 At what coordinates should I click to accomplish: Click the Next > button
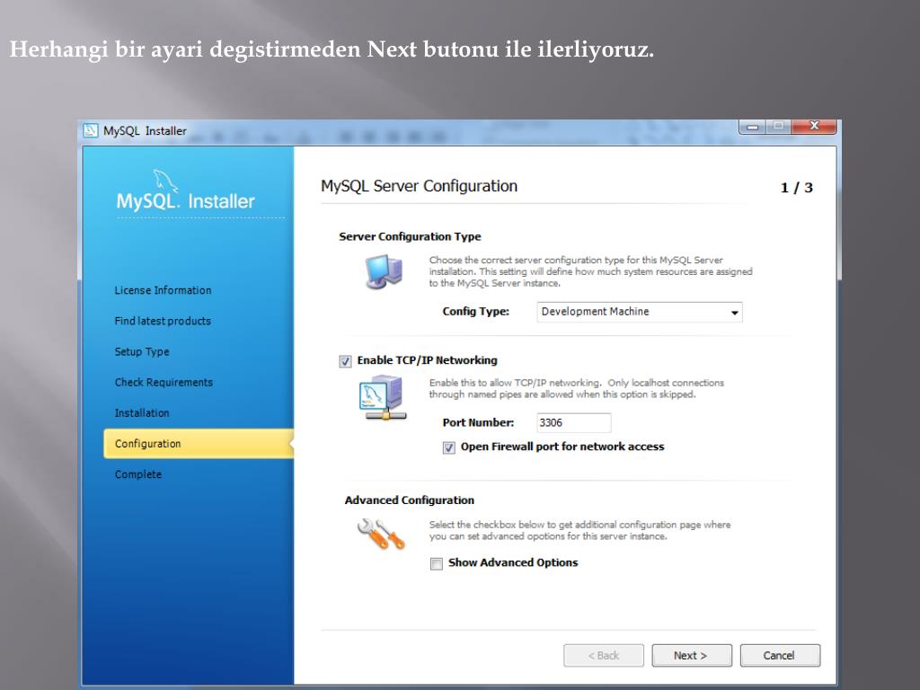point(692,655)
